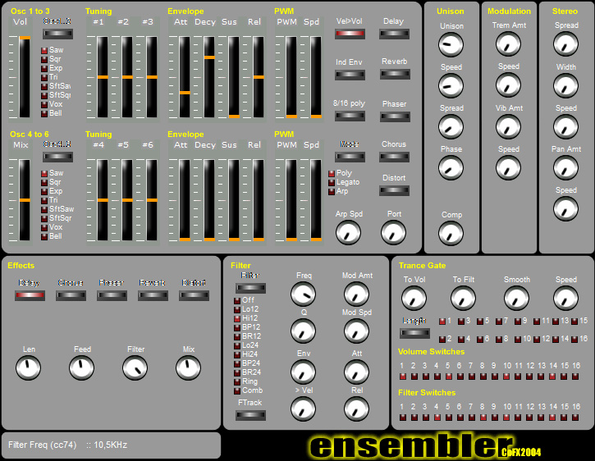The height and width of the screenshot is (461, 595).
Task: Enable the Delay effect at top right
Action: click(394, 34)
